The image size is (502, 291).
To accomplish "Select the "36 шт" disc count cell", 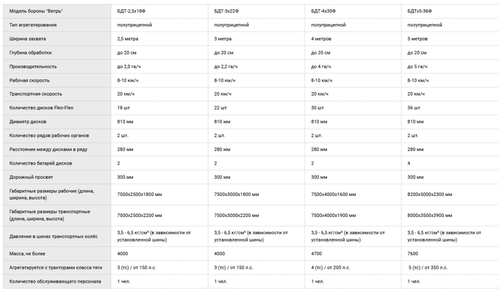I will click(x=414, y=108).
